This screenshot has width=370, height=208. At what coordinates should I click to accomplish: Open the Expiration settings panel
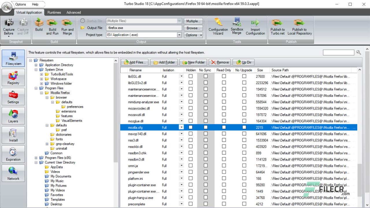(x=13, y=153)
